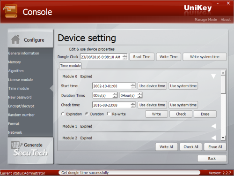
Task: Click the Duration Day(s) spinner
Action: pyautogui.click(x=115, y=95)
